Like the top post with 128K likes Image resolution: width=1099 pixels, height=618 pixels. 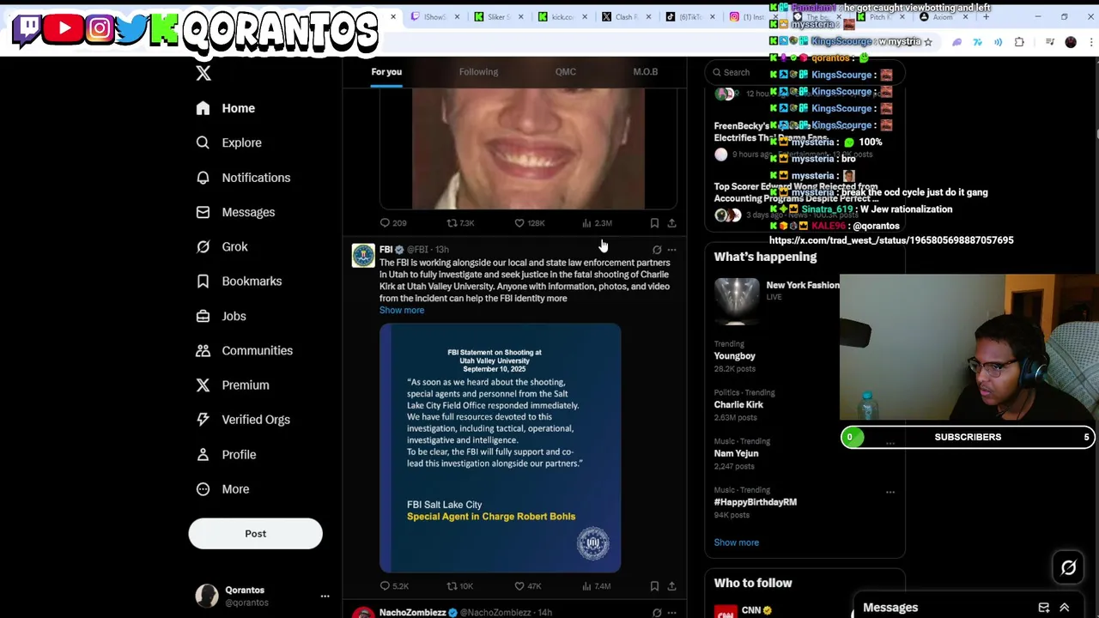pos(519,223)
